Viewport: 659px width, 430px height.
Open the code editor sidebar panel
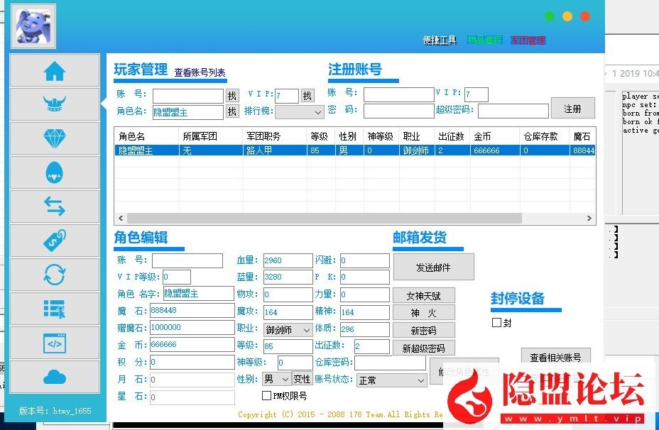[55, 342]
